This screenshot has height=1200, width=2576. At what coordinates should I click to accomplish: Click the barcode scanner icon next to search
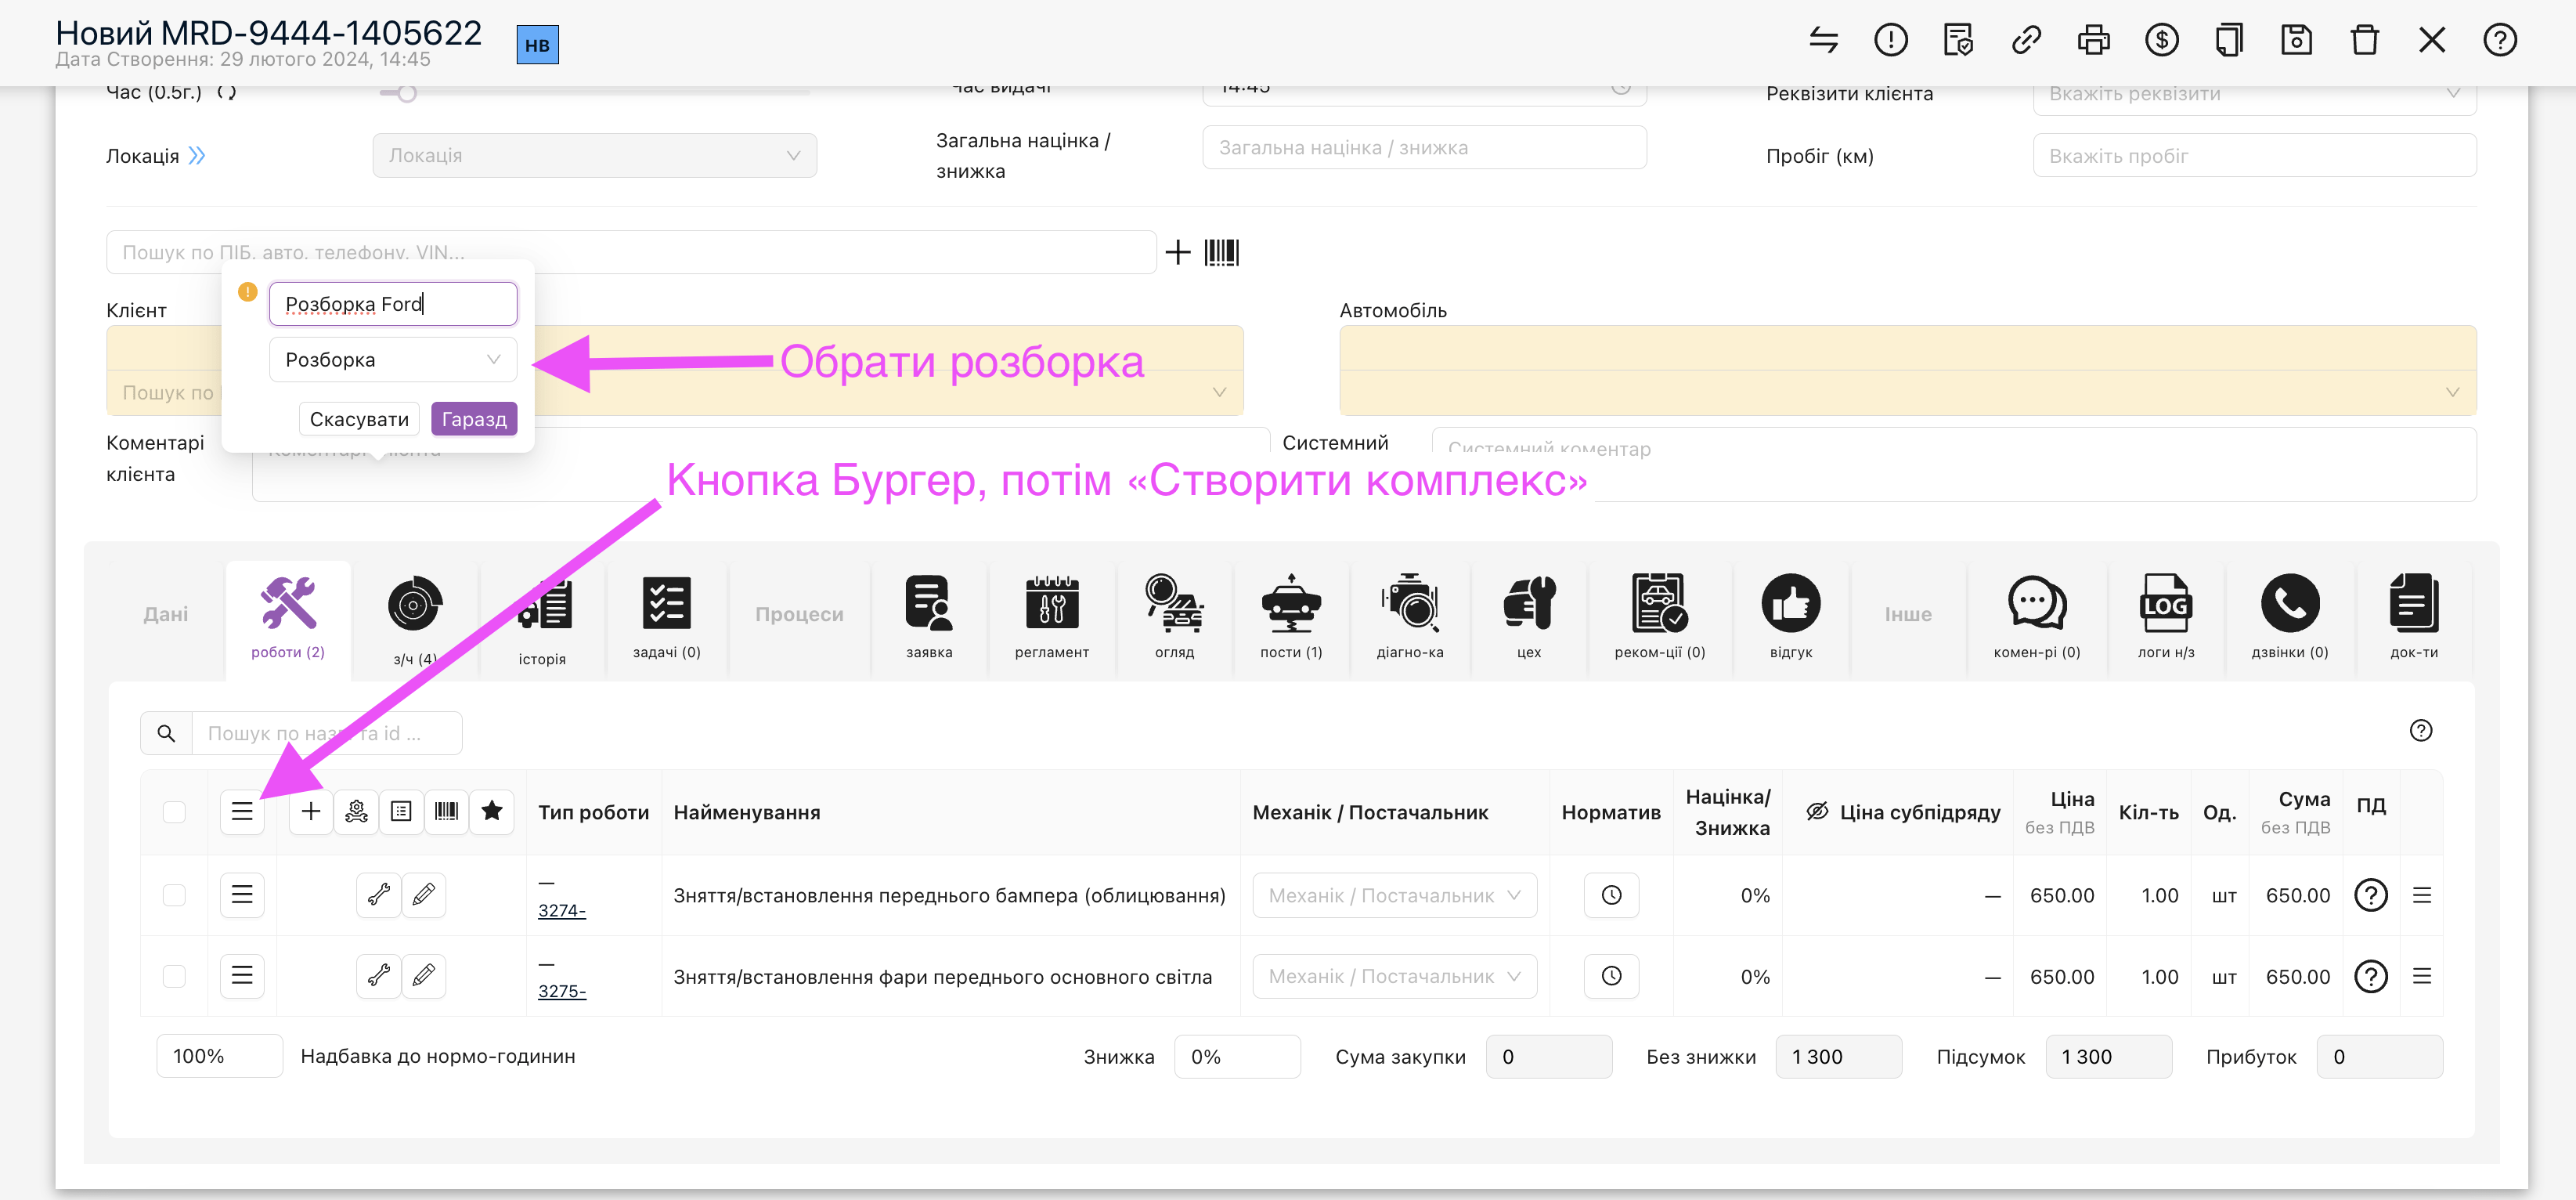pos(1221,252)
